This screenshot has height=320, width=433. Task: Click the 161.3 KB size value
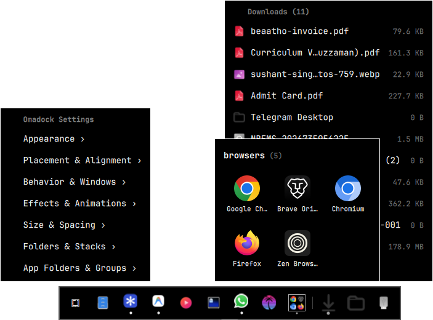point(406,53)
